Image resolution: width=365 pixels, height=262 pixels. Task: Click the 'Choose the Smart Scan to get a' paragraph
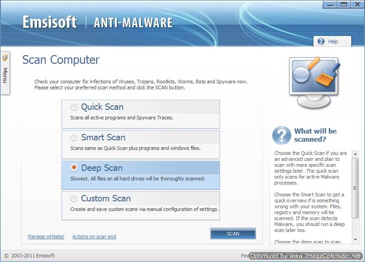309,212
